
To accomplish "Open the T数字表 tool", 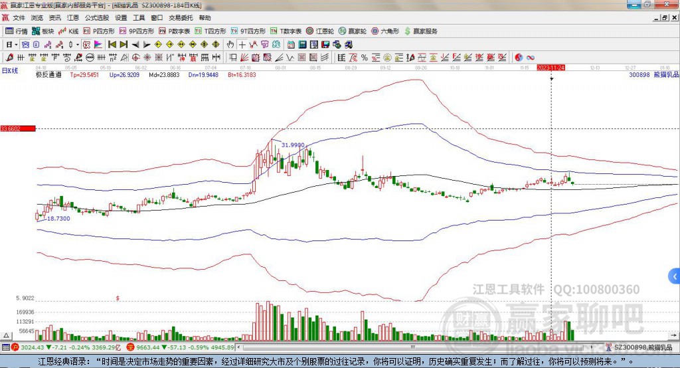I will 286,31.
